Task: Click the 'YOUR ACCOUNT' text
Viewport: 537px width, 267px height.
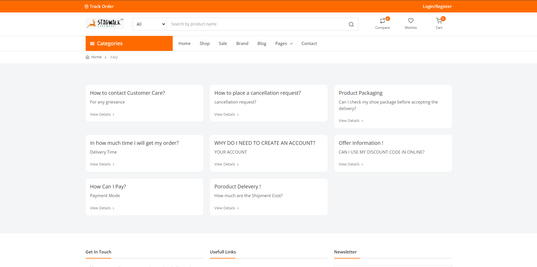Action: 231,152
